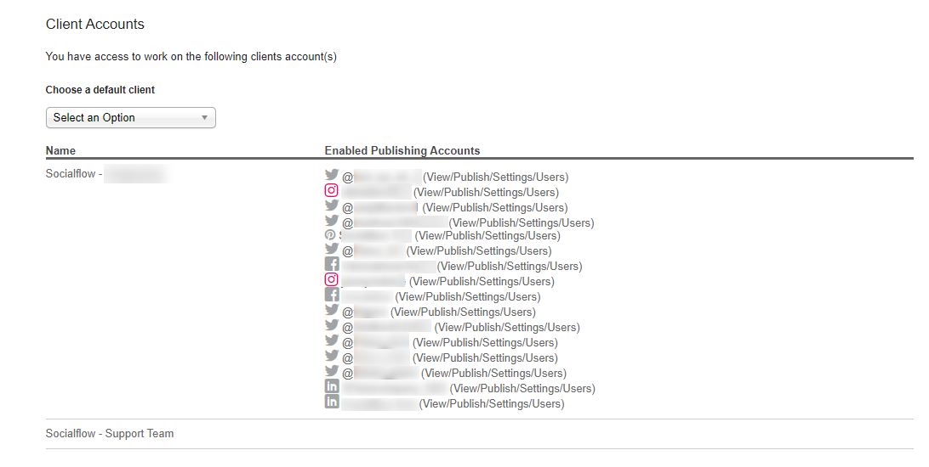This screenshot has width=929, height=467.
Task: Open Publish link in the Pinterest row
Action: (x=462, y=236)
